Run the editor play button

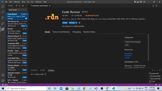pyautogui.click(x=153, y=6)
